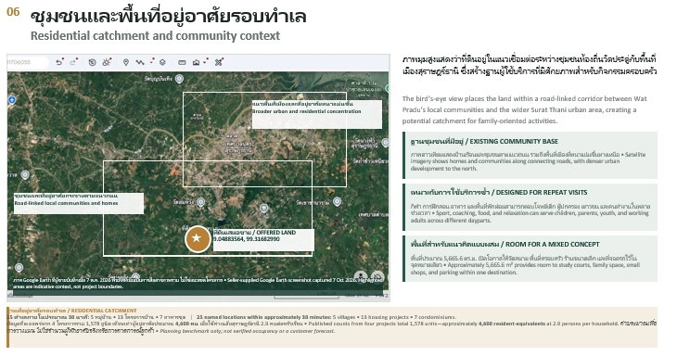Click the image overlay toolbar icon
The width and height of the screenshot is (677, 356).
coord(196,62)
